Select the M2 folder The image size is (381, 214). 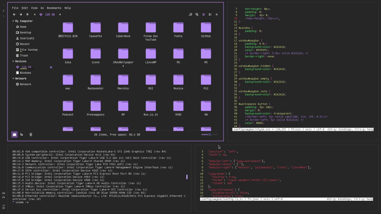(x=178, y=56)
